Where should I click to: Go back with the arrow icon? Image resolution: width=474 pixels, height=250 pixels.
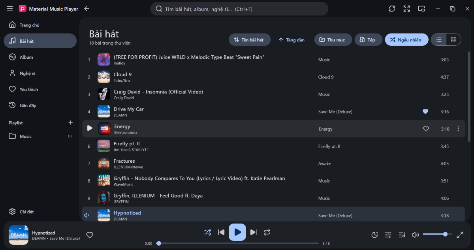(87, 9)
